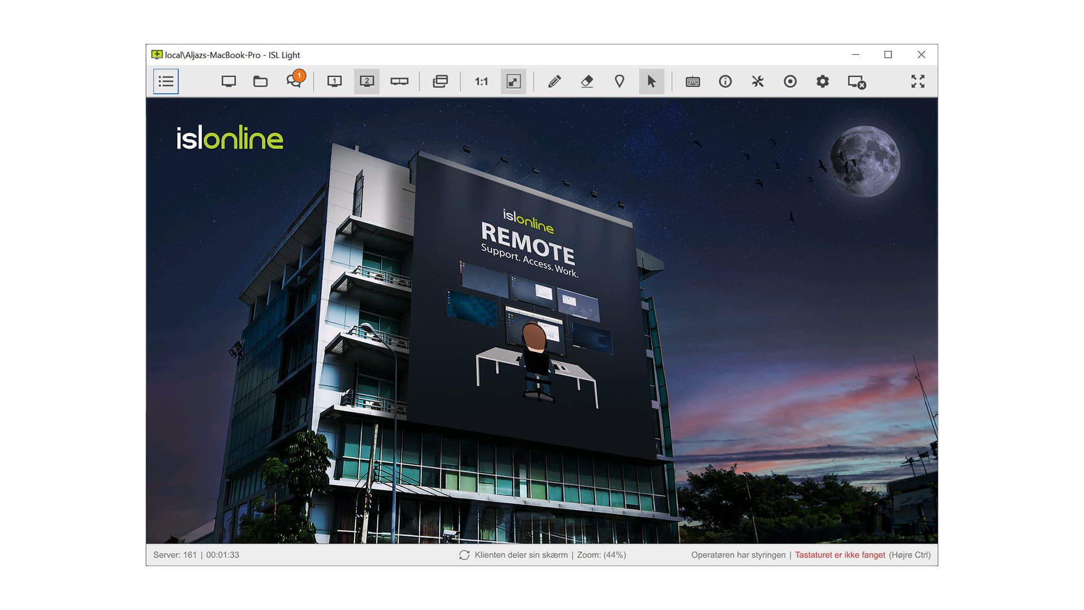
Task: Minimize the ISL Light window
Action: click(x=855, y=55)
